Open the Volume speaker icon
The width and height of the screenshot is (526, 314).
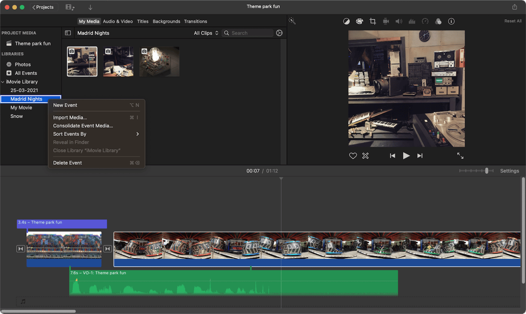pyautogui.click(x=399, y=21)
